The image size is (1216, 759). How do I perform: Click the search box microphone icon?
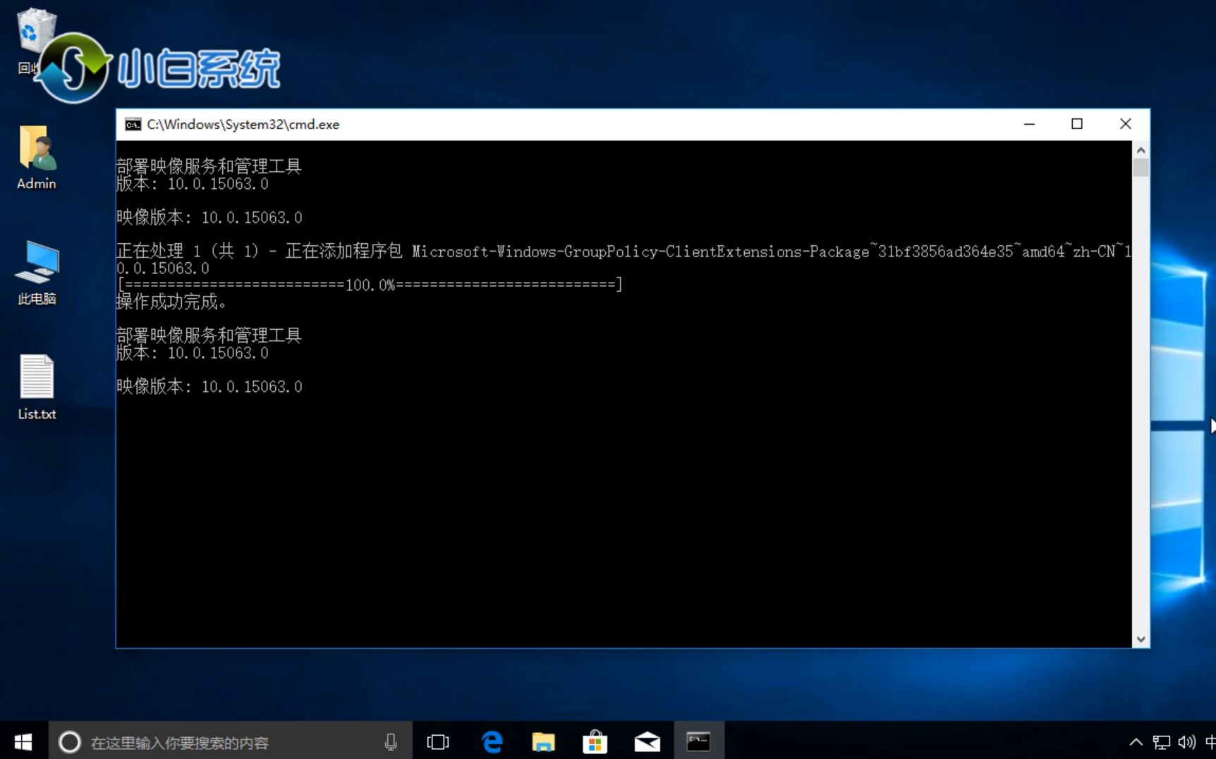point(391,742)
